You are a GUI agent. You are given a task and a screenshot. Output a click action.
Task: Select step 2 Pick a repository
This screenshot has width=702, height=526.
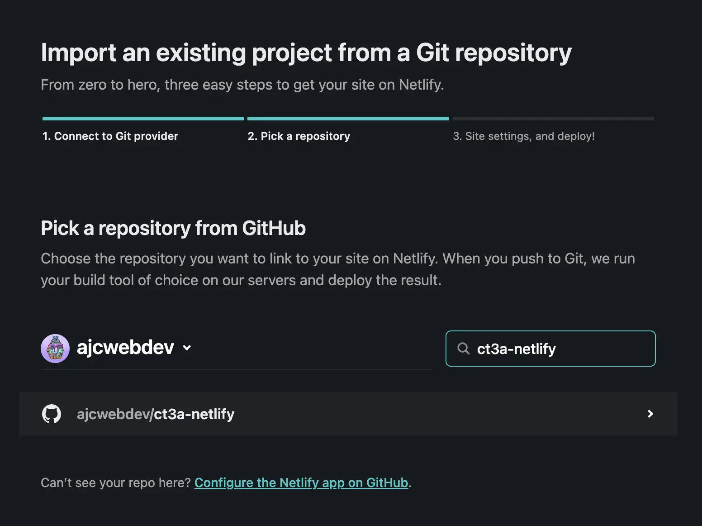299,136
